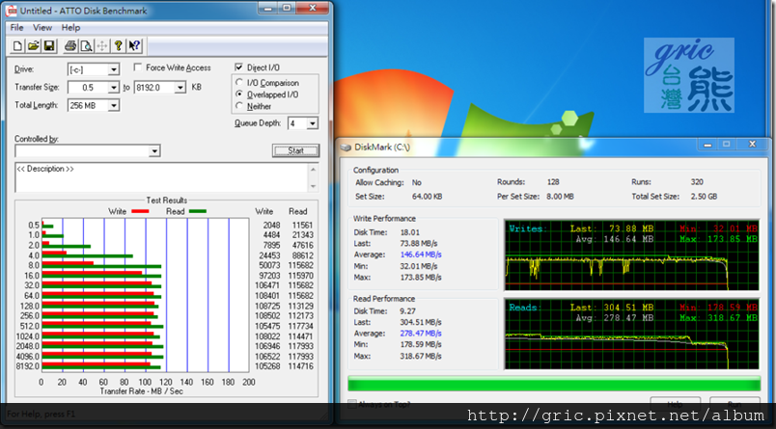Screen dimensions: 776x429
Task: Open the Help menu in ATTO
Action: [70, 28]
